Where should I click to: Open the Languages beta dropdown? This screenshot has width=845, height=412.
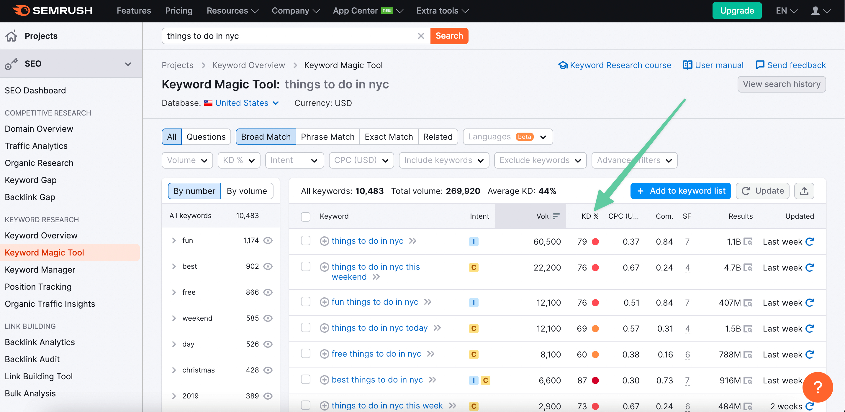click(507, 137)
